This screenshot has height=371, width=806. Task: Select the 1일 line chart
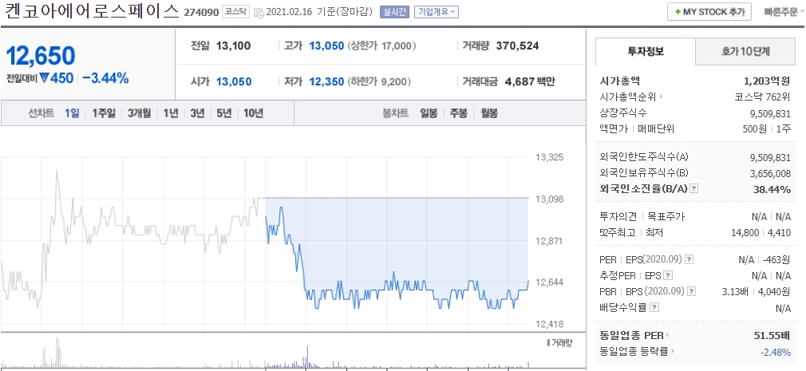pos(72,113)
